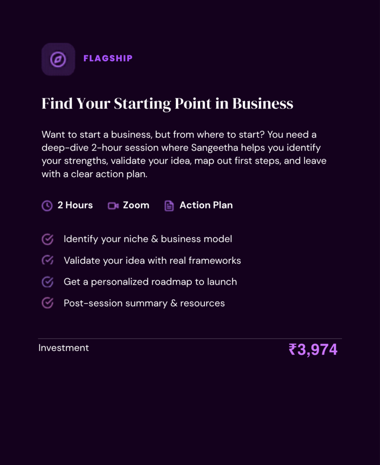
Task: Click 'Post-session summary & resources' text
Action: 144,303
